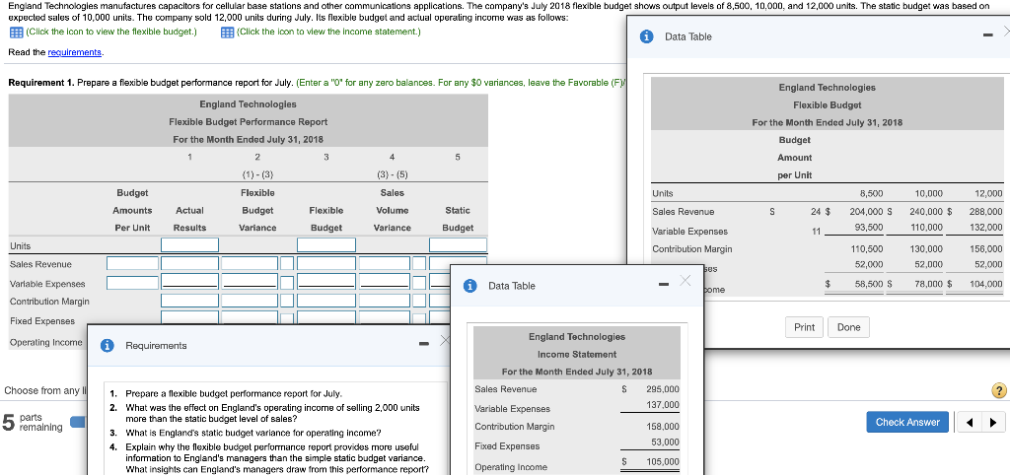Minimize the Income Statement Data Table popup

click(x=664, y=284)
